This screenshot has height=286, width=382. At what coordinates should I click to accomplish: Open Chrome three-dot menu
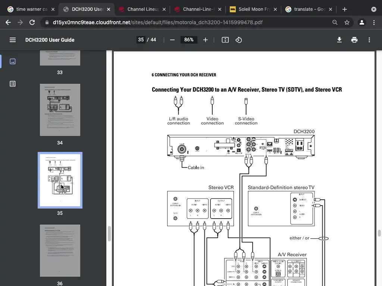tap(374, 22)
